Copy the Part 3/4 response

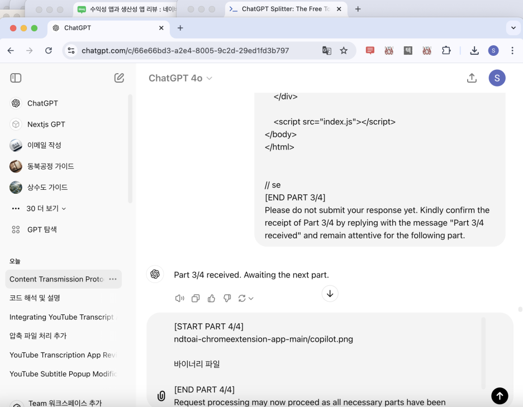[196, 298]
